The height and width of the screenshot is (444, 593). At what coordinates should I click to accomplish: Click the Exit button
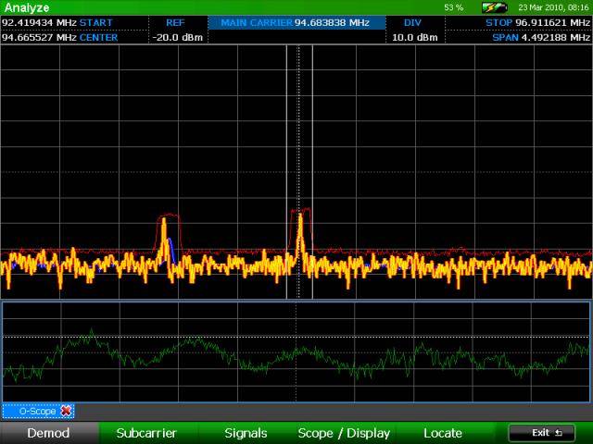click(x=541, y=433)
